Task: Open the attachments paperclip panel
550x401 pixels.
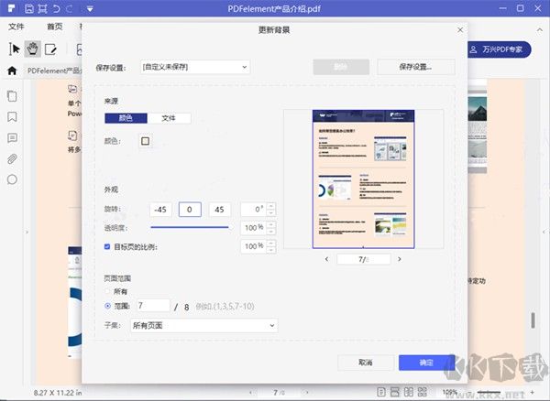Action: [x=12, y=159]
